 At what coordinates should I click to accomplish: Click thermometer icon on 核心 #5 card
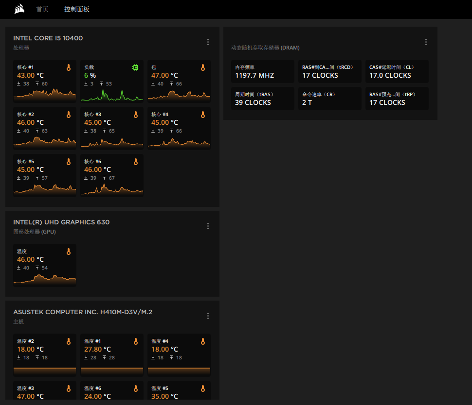pyautogui.click(x=69, y=162)
